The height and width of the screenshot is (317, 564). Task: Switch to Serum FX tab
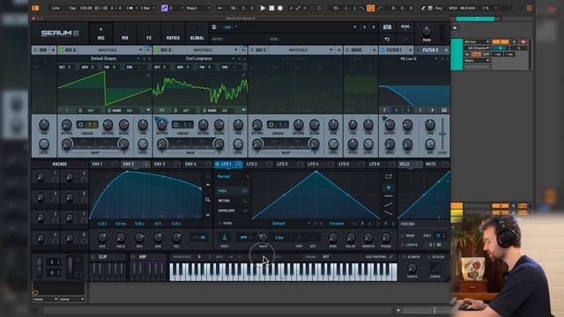click(x=149, y=33)
